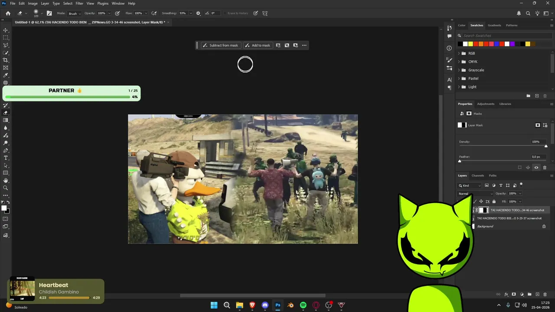Toggle the layer filter switch
This screenshot has width=555, height=312.
click(521, 184)
